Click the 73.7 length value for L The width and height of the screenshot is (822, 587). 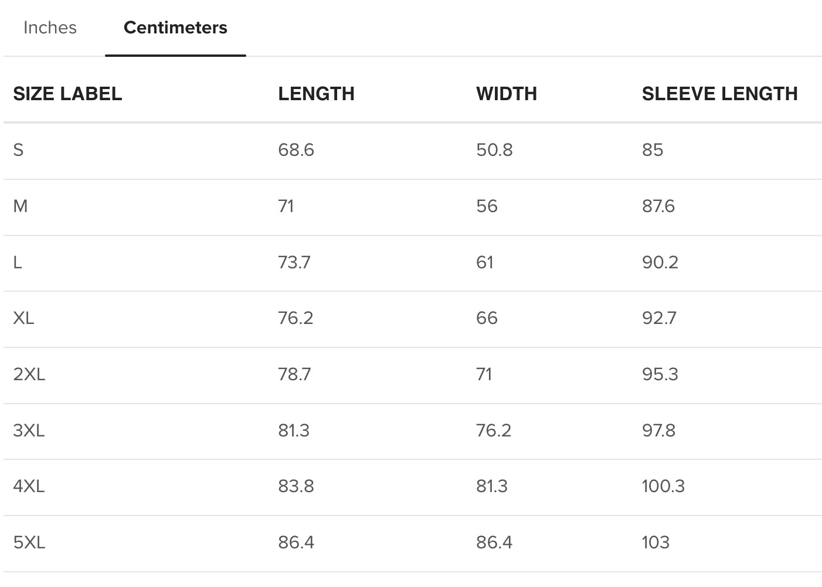[x=294, y=262]
